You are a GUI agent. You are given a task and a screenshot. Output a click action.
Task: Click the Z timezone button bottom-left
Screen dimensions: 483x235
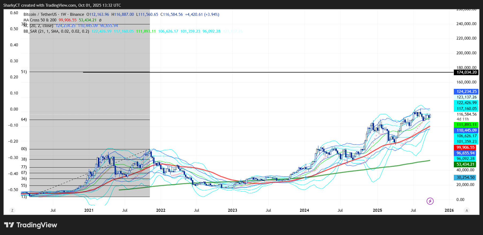(x=12, y=210)
